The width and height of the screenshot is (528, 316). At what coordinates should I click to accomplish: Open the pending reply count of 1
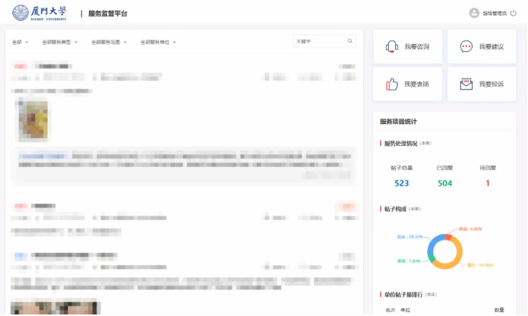(487, 183)
